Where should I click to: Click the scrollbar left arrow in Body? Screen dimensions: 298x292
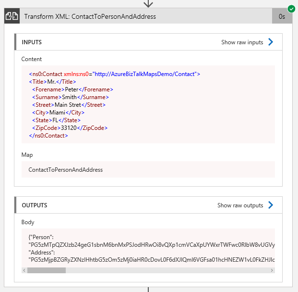[24, 270]
